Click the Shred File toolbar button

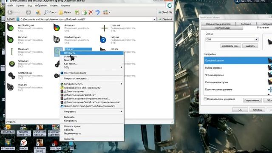tap(165, 12)
